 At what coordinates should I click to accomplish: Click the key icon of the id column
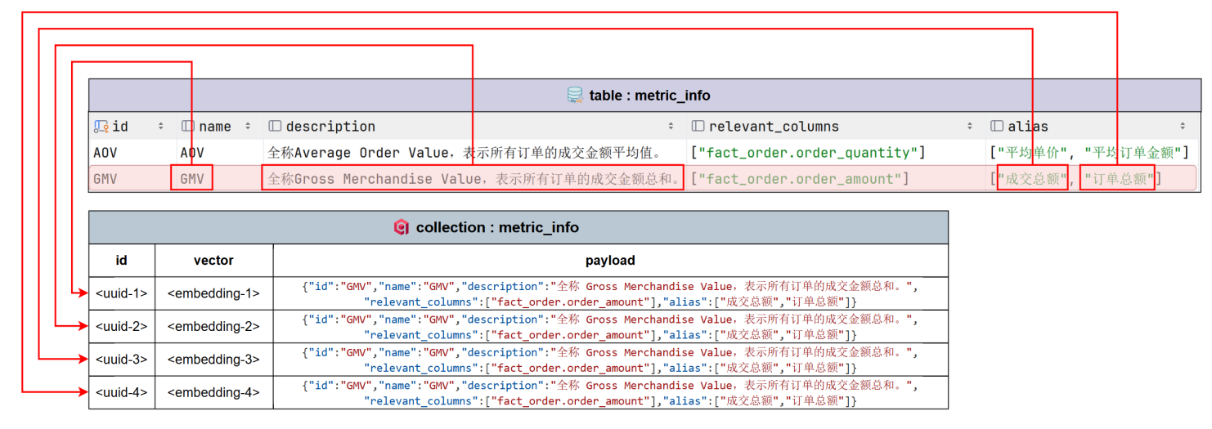pos(101,127)
